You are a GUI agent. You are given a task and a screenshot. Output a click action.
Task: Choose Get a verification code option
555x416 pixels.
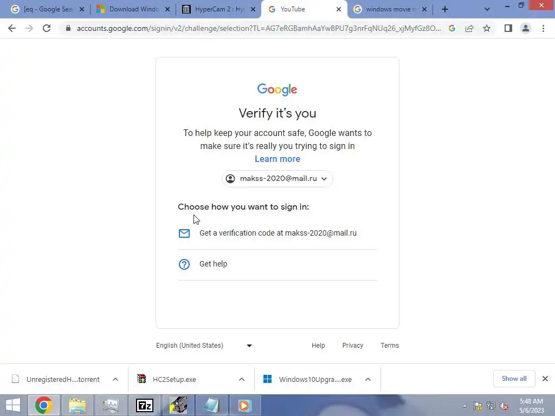pos(277,233)
